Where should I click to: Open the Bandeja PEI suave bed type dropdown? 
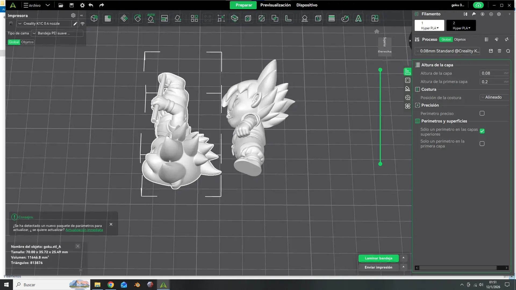click(57, 33)
